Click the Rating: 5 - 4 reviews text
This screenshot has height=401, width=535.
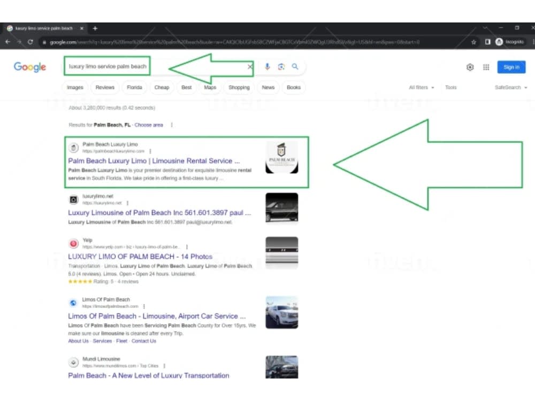click(x=116, y=282)
